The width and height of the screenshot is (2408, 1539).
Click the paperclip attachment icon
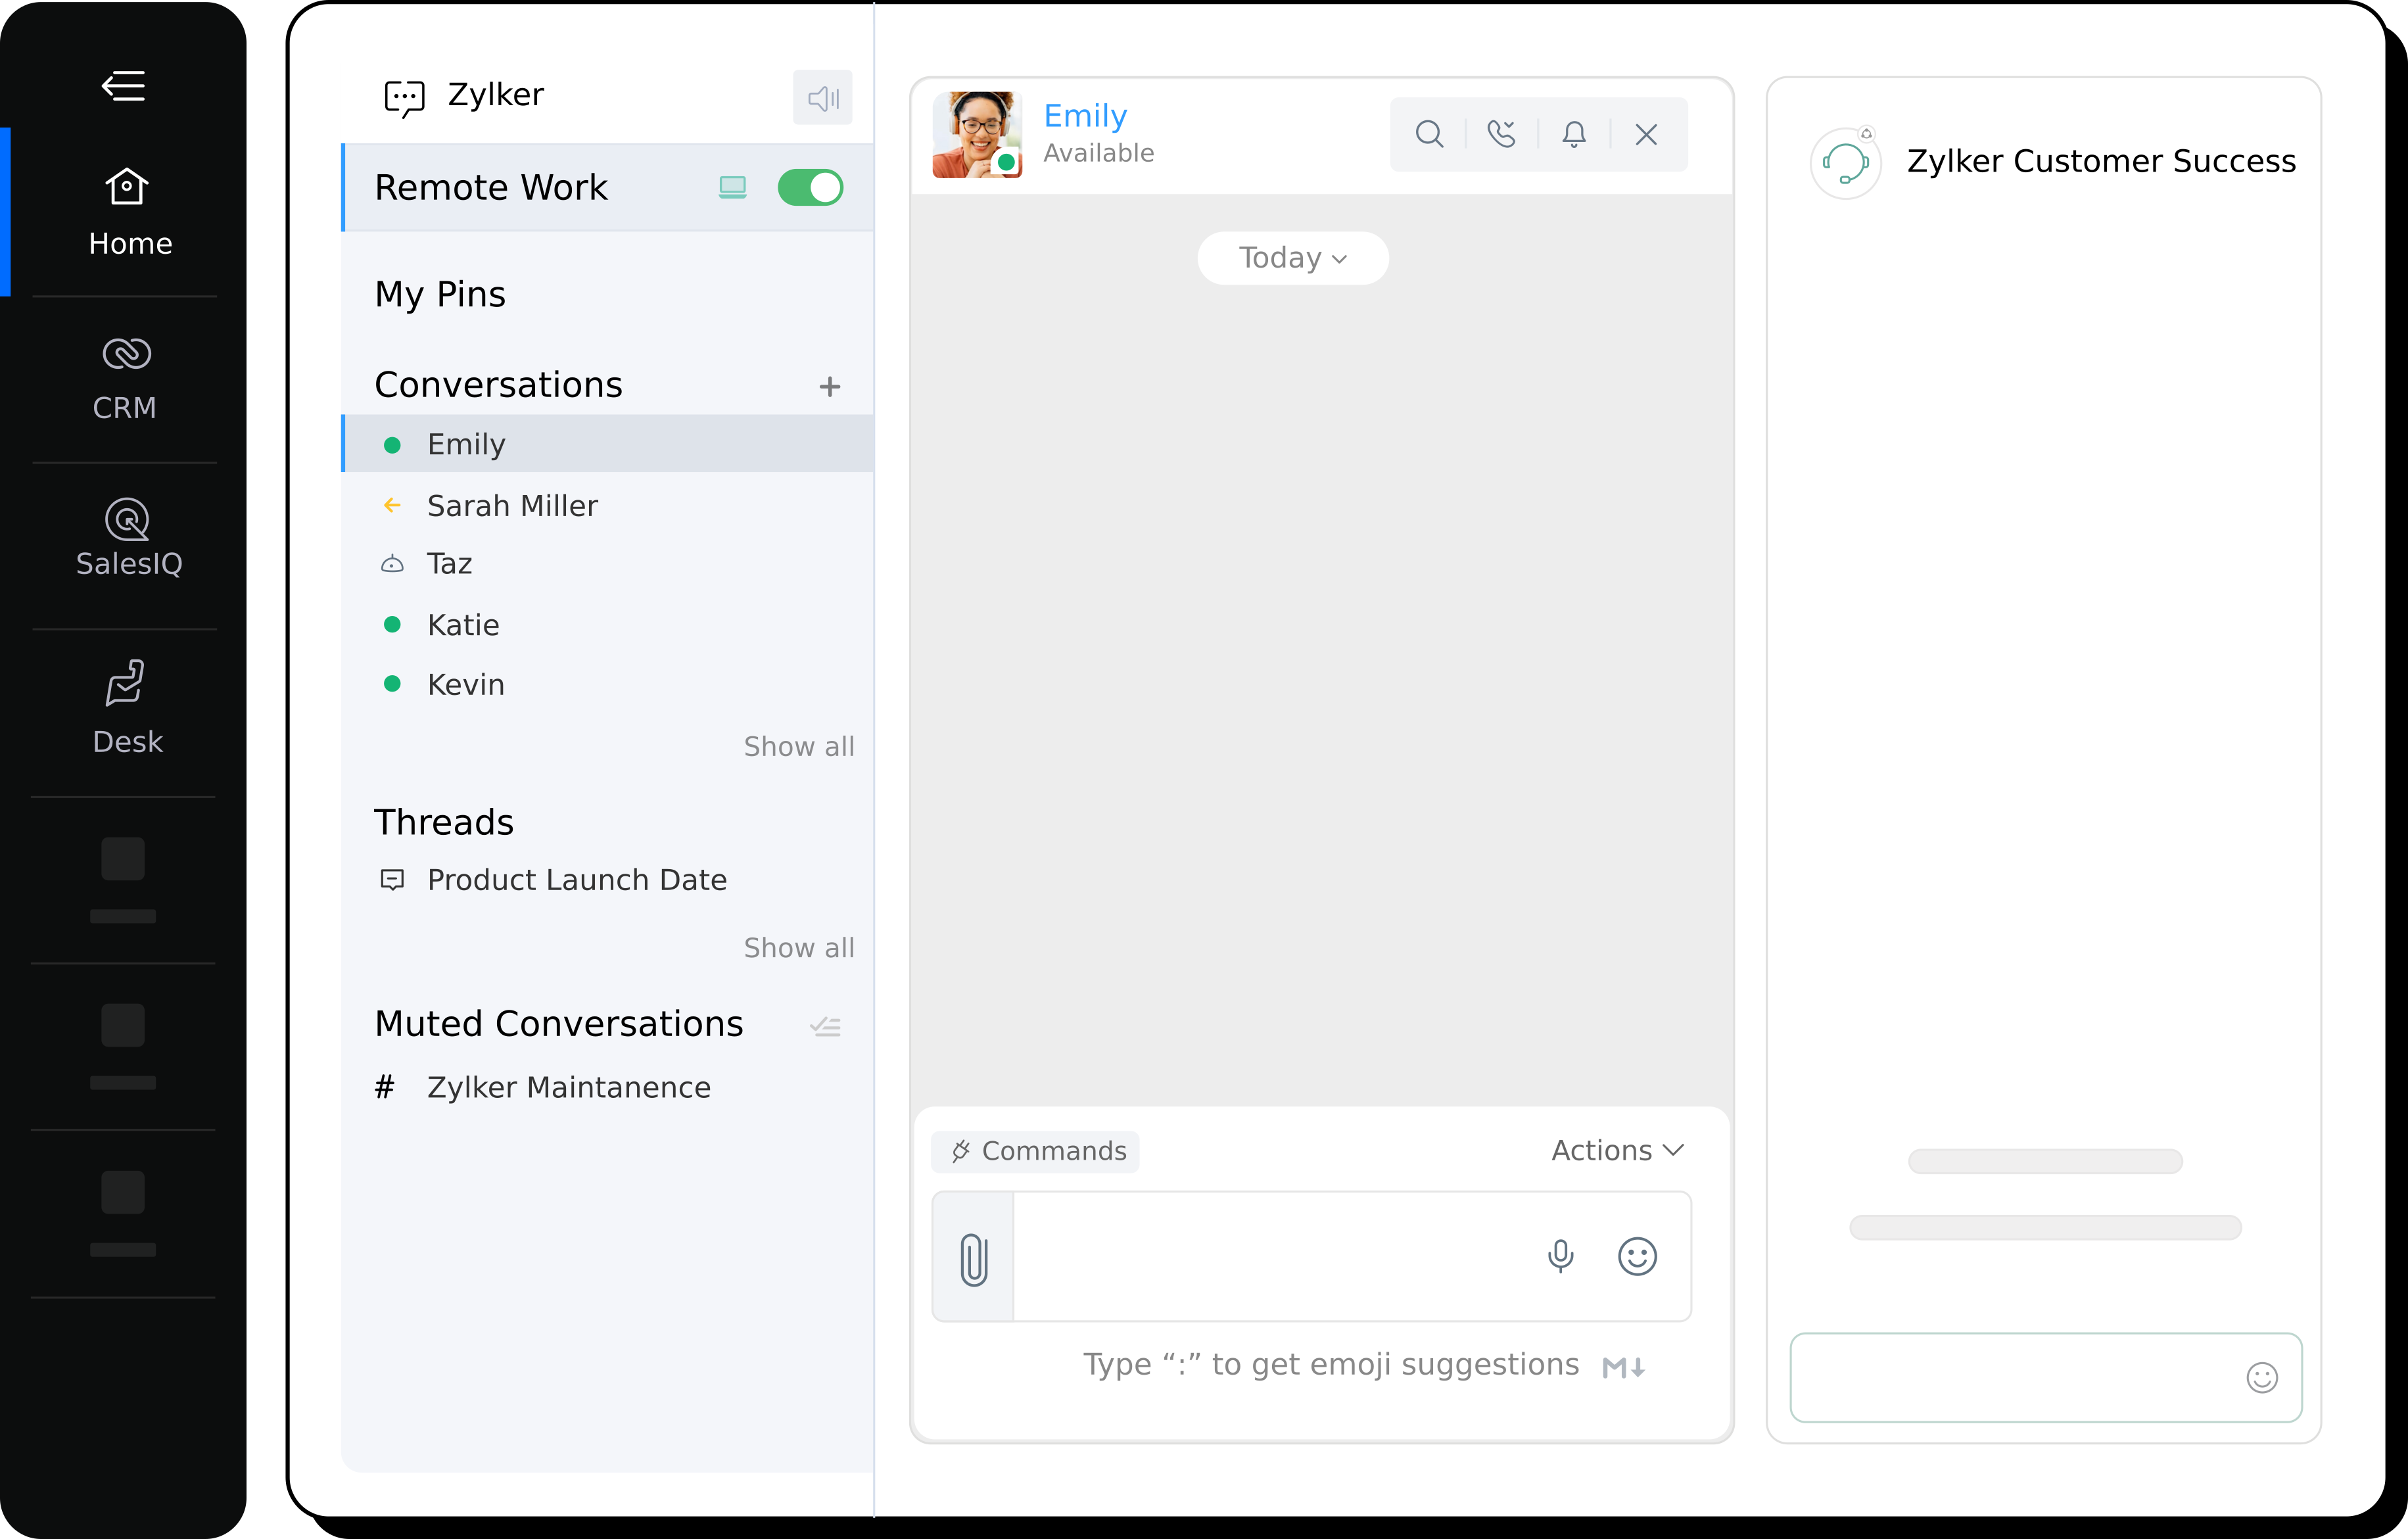click(973, 1258)
